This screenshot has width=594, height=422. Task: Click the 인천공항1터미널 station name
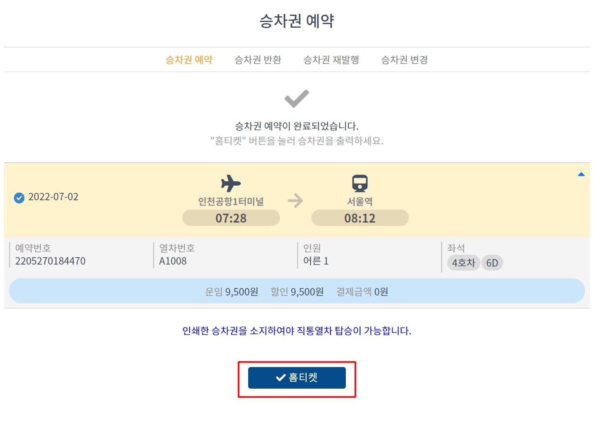pyautogui.click(x=231, y=201)
